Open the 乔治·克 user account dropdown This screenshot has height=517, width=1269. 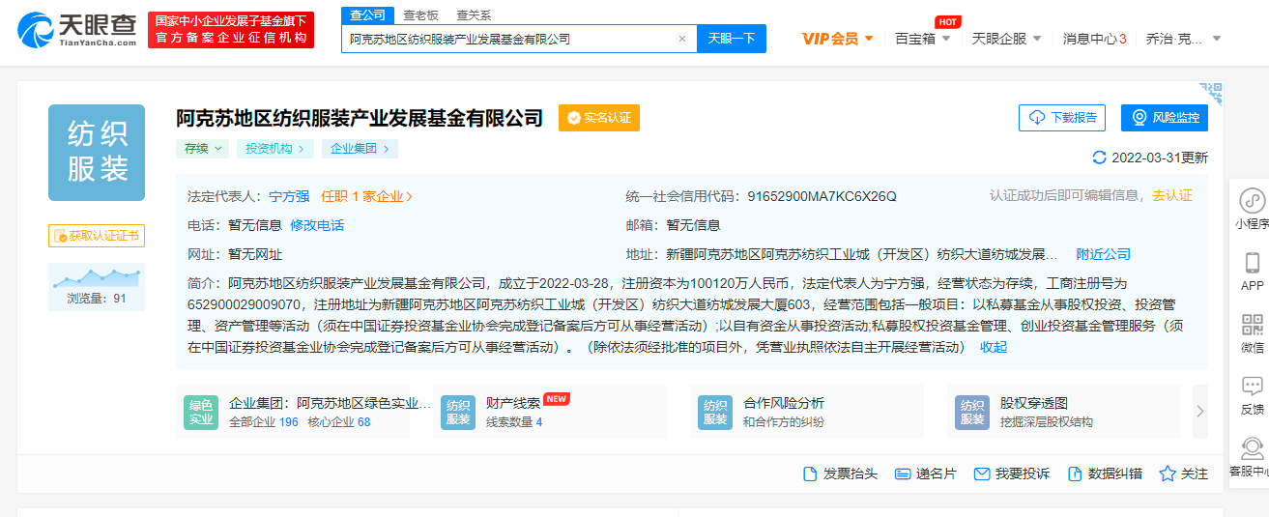(1183, 39)
